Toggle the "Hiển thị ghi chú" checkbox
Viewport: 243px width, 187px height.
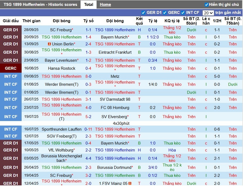[x=206, y=5]
